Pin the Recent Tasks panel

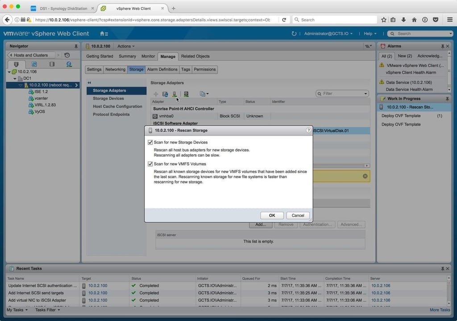(x=442, y=268)
